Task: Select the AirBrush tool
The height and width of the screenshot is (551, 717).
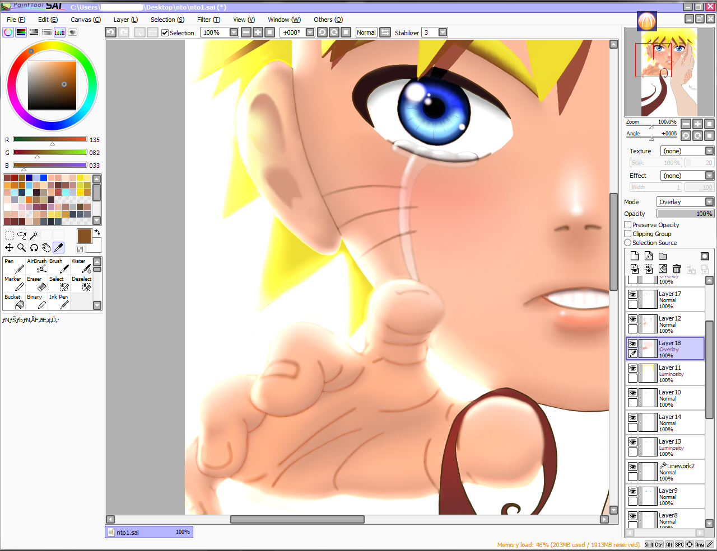Action: 36,266
